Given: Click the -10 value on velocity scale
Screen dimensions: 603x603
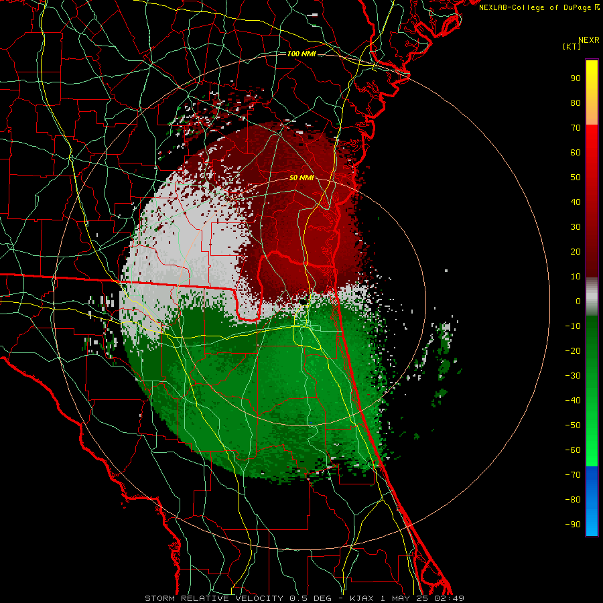Looking at the screenshot, I should point(573,326).
